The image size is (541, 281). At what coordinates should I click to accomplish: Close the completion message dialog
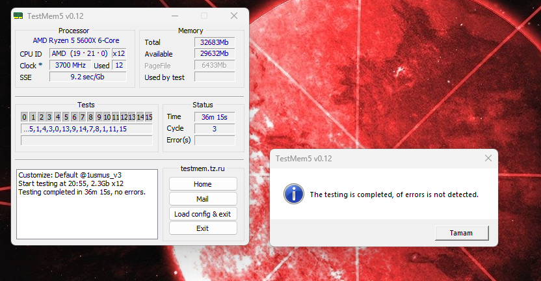pyautogui.click(x=488, y=158)
